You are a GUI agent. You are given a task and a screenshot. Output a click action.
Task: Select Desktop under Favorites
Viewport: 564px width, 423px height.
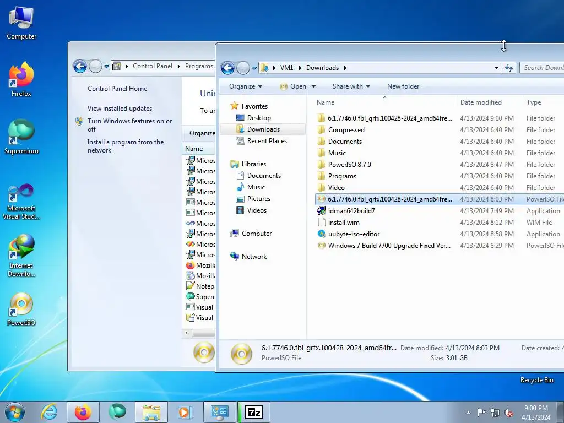(259, 118)
